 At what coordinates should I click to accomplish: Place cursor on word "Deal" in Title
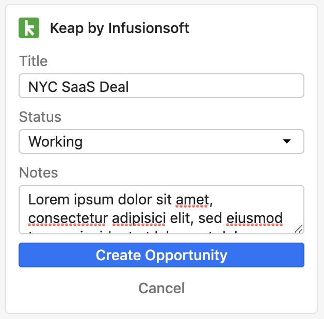coord(114,87)
